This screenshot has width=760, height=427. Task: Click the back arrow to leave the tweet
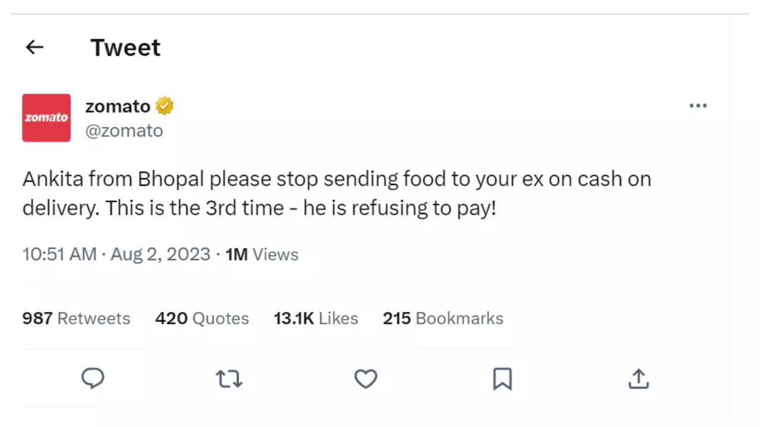pyautogui.click(x=34, y=47)
